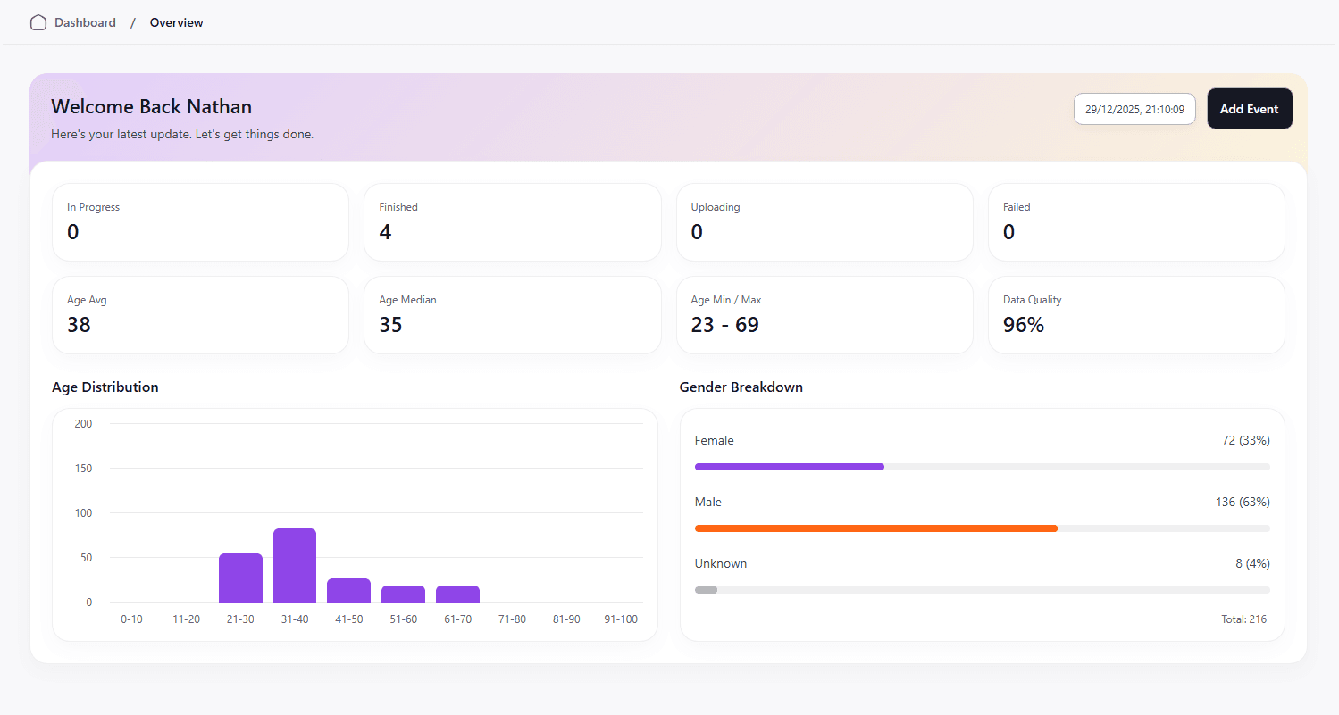The height and width of the screenshot is (715, 1339).
Task: Click the 31-40 age distribution bar
Action: [x=295, y=566]
